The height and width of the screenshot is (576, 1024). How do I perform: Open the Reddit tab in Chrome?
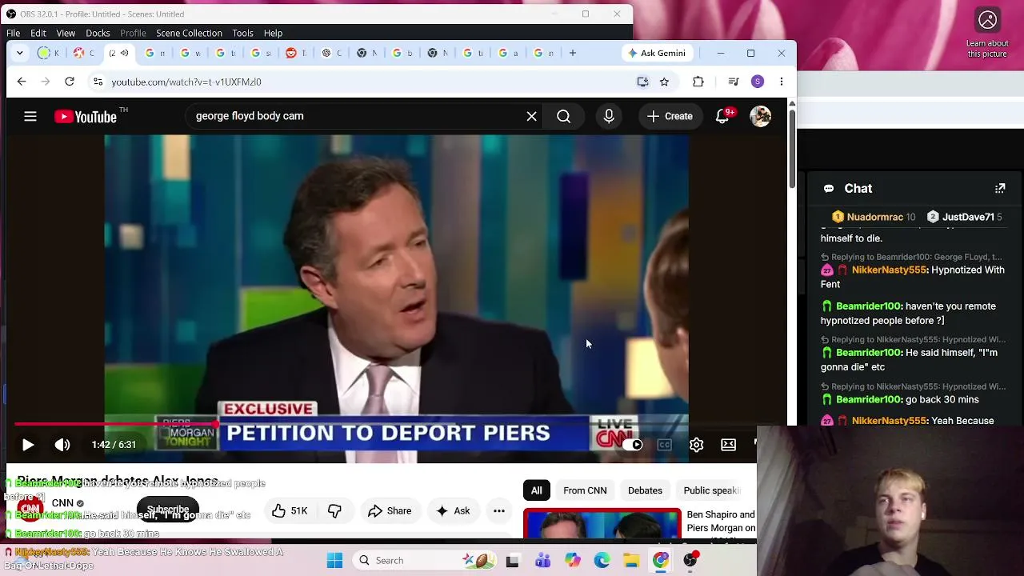(x=296, y=53)
